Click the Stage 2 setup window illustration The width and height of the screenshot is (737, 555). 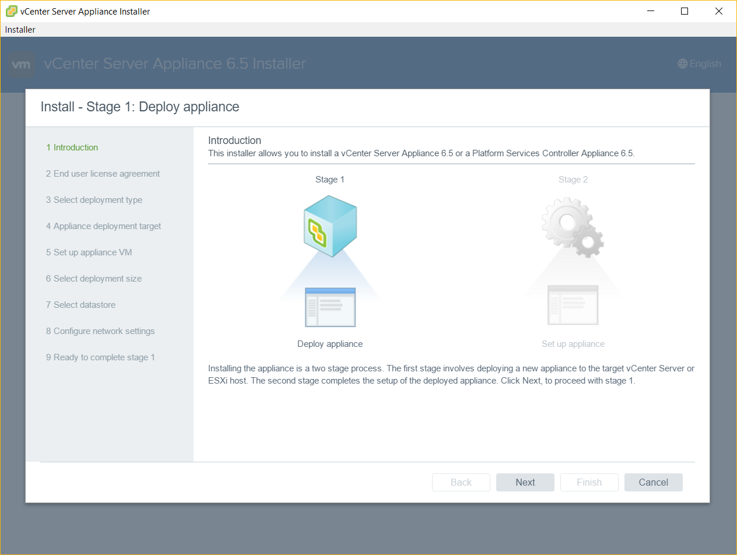coord(573,305)
